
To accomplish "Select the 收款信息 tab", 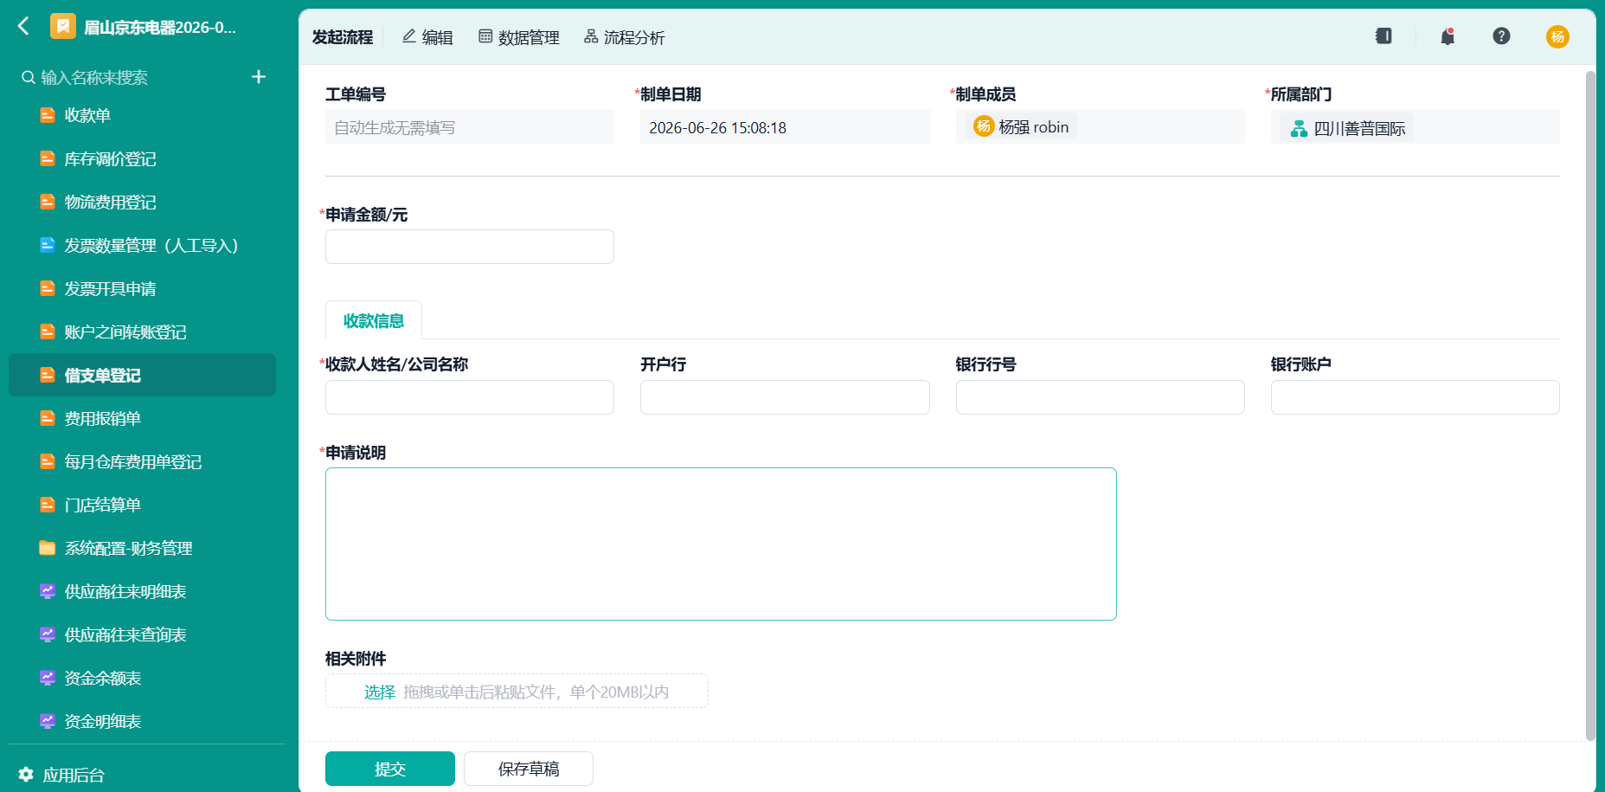I will click(x=374, y=320).
